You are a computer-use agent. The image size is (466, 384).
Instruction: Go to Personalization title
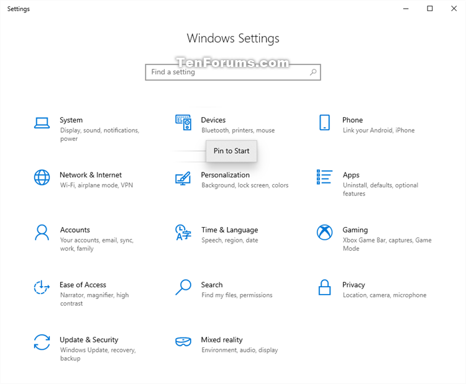coord(226,175)
